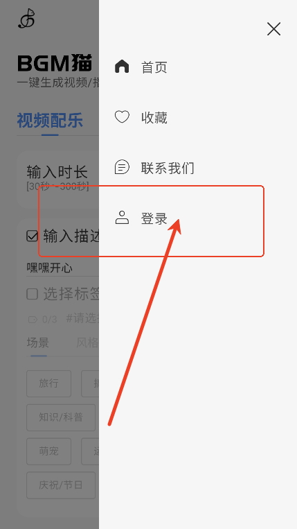Select the 场景 tag category tab

[38, 342]
